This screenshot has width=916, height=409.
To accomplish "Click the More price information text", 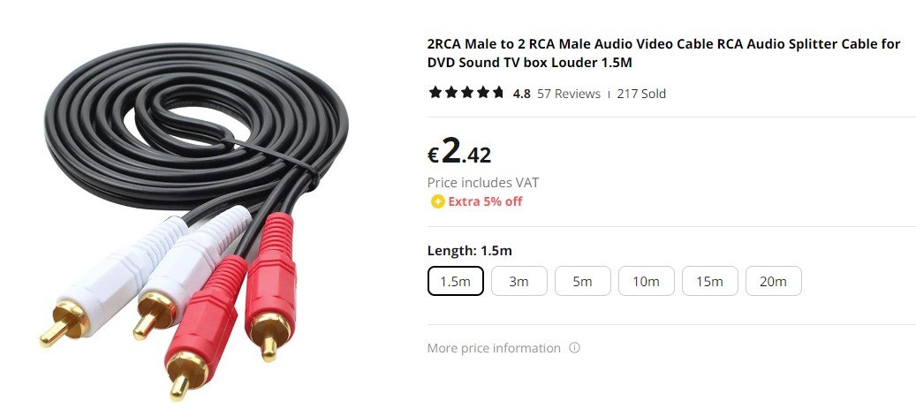I will [x=494, y=348].
